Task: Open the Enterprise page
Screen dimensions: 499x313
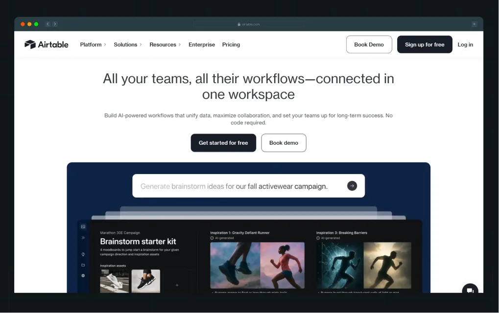Action: pyautogui.click(x=202, y=45)
